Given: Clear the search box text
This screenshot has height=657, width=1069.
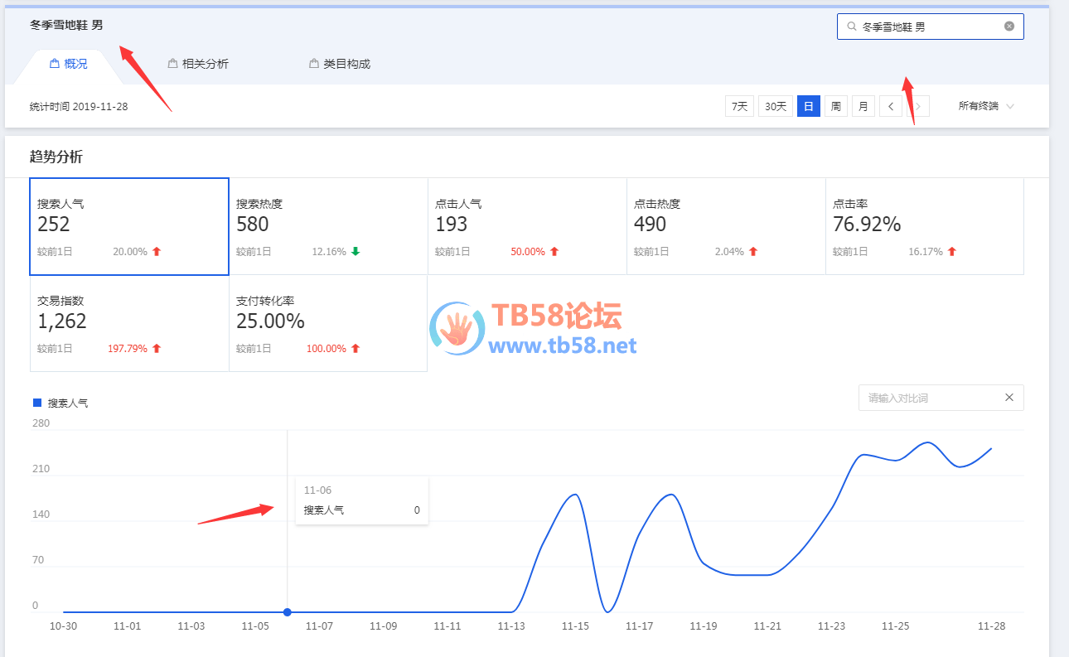Looking at the screenshot, I should [1009, 27].
